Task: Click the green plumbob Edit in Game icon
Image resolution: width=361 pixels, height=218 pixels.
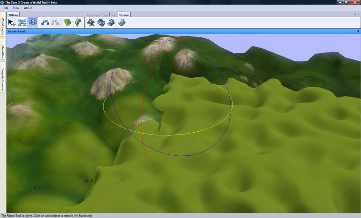Action: pyautogui.click(x=78, y=23)
